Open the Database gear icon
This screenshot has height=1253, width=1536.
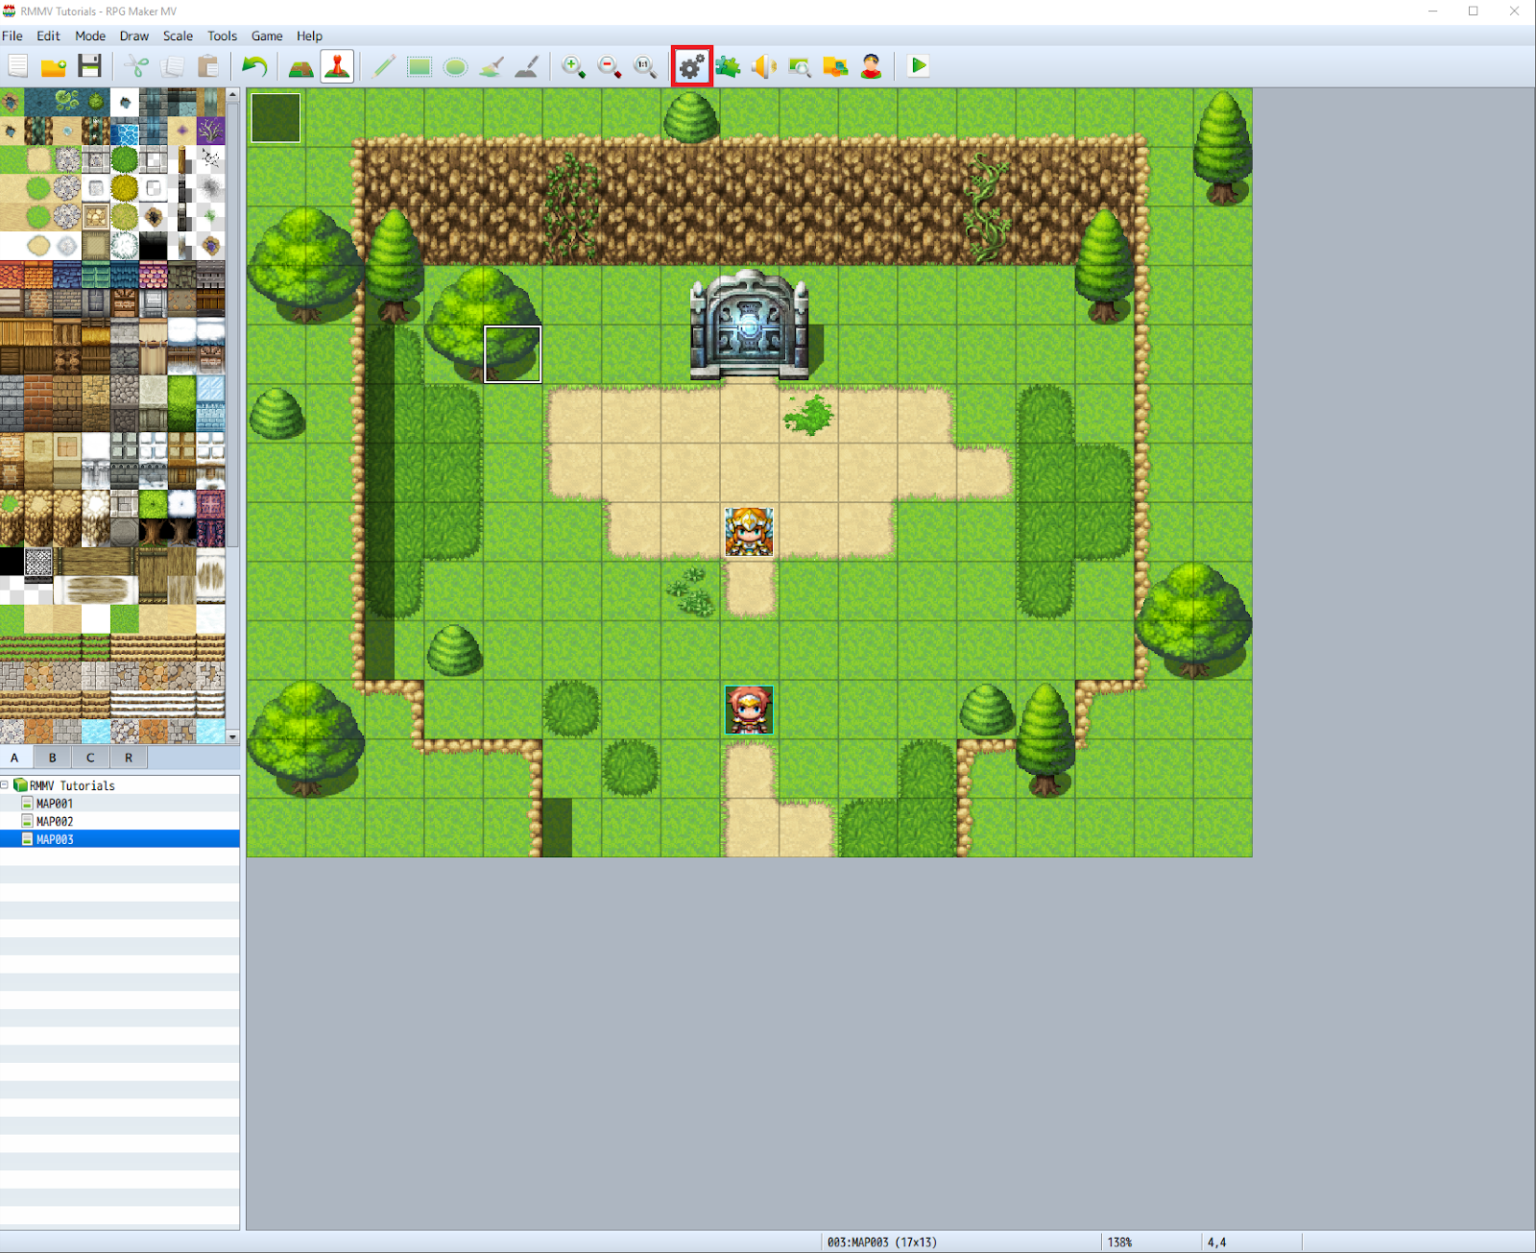tap(692, 66)
